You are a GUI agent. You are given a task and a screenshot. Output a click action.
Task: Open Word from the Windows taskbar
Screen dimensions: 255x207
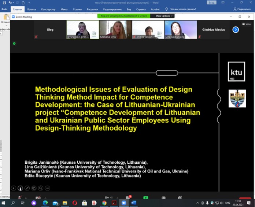coord(133,203)
